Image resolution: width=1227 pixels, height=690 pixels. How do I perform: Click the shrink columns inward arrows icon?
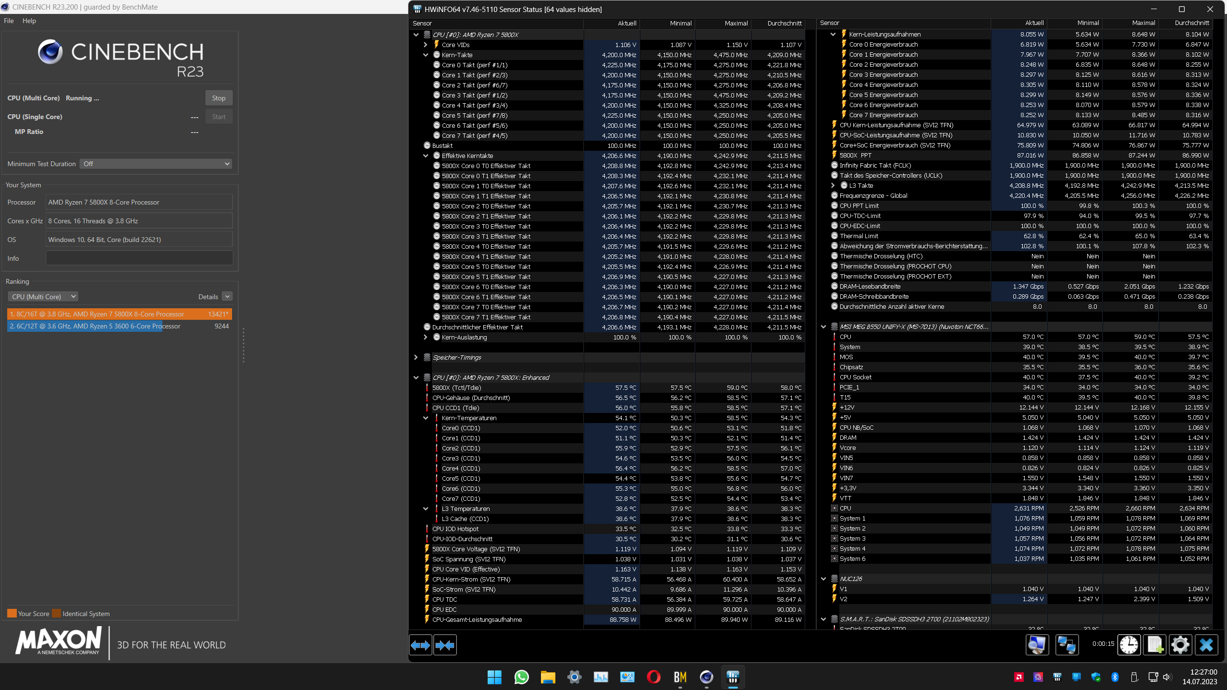coord(445,645)
